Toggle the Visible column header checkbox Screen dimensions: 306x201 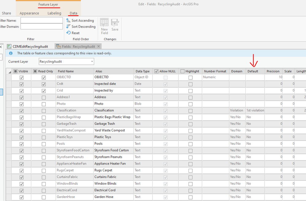point(15,71)
